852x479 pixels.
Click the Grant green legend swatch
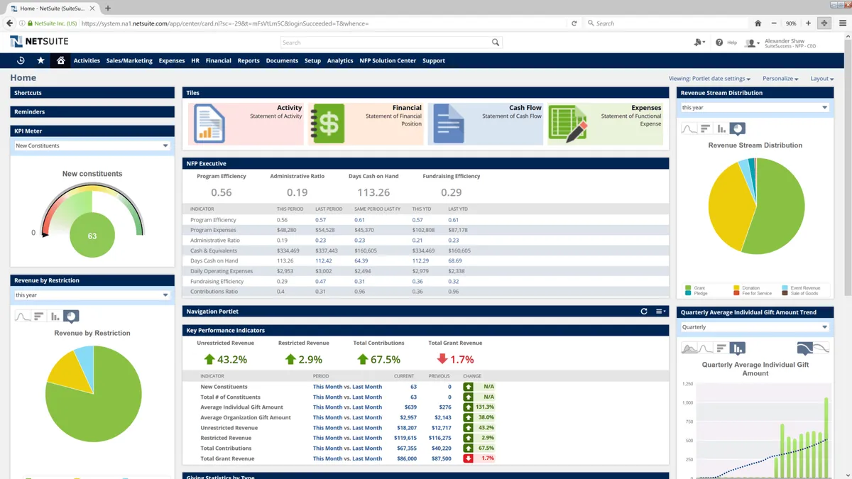[x=688, y=288]
